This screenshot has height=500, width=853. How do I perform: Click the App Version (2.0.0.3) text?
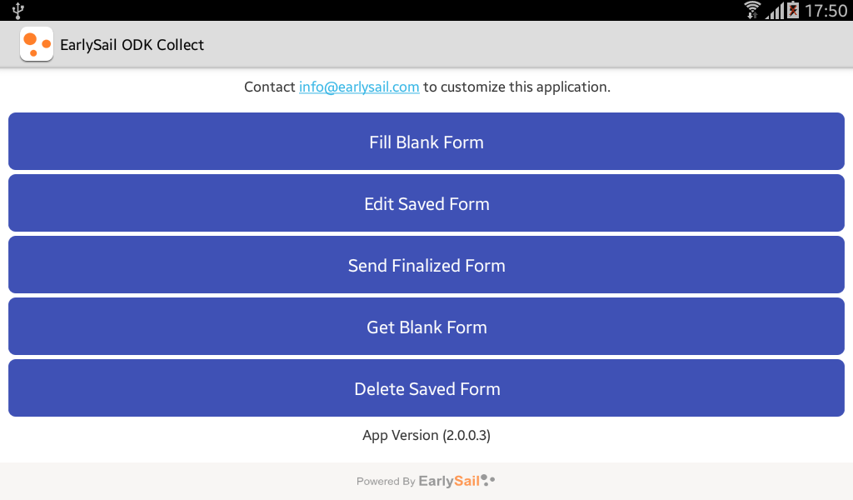click(x=426, y=435)
